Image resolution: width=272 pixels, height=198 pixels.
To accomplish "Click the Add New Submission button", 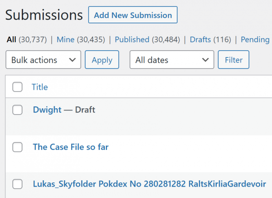I will click(x=133, y=15).
